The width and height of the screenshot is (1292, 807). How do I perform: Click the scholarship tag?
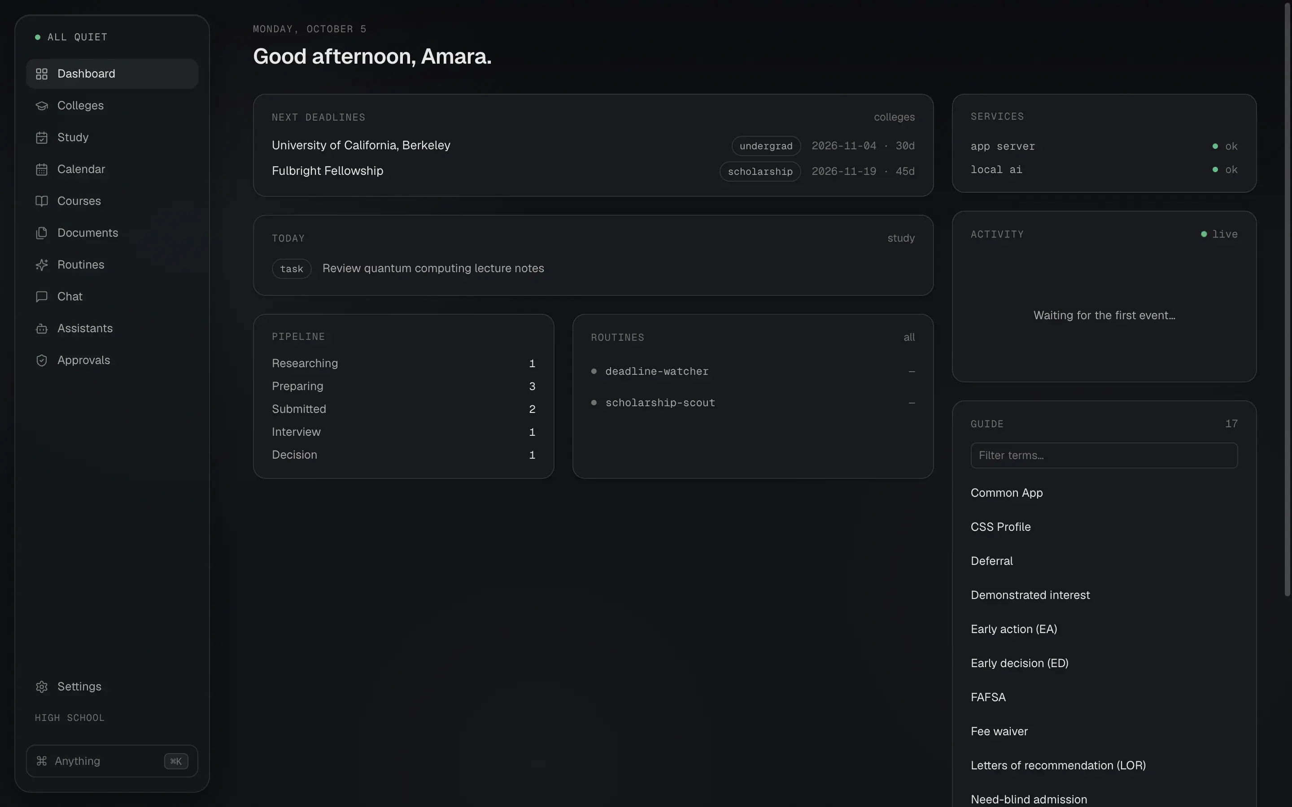click(759, 171)
